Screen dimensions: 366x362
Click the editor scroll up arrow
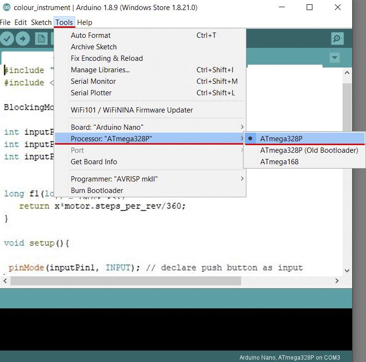(347, 73)
